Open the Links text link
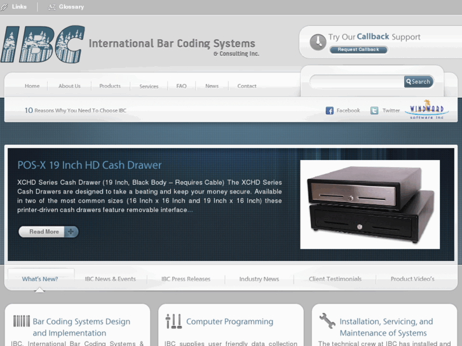The image size is (462, 346). tap(19, 7)
